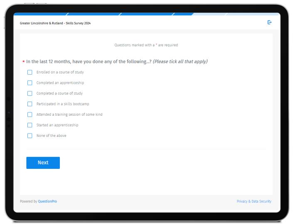This screenshot has width=295, height=224.
Task: Click the survey title 'Skills Survey 2024'
Action: 78,23
